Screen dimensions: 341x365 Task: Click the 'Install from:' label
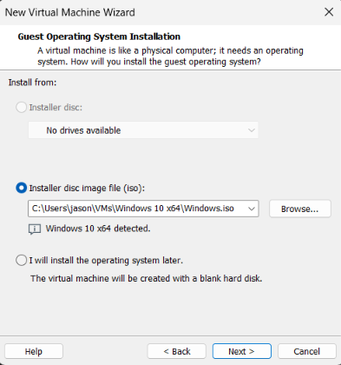pos(32,83)
